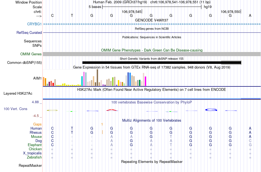Screen dimensions: 261x172
Task: Click the -4.5 PhyloP lower scale value
Action: 36,116
